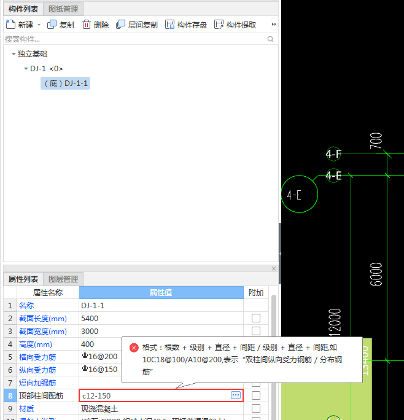The width and height of the screenshot is (404, 420).
Task: Click the 截面宽度(mm) property link
Action: [x=43, y=332]
